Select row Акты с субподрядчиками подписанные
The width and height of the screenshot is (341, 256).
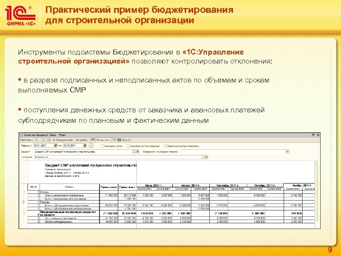point(171,205)
